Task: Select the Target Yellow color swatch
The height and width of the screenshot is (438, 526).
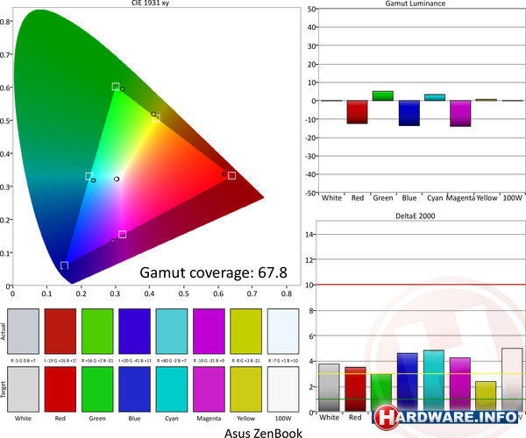Action: (245, 389)
